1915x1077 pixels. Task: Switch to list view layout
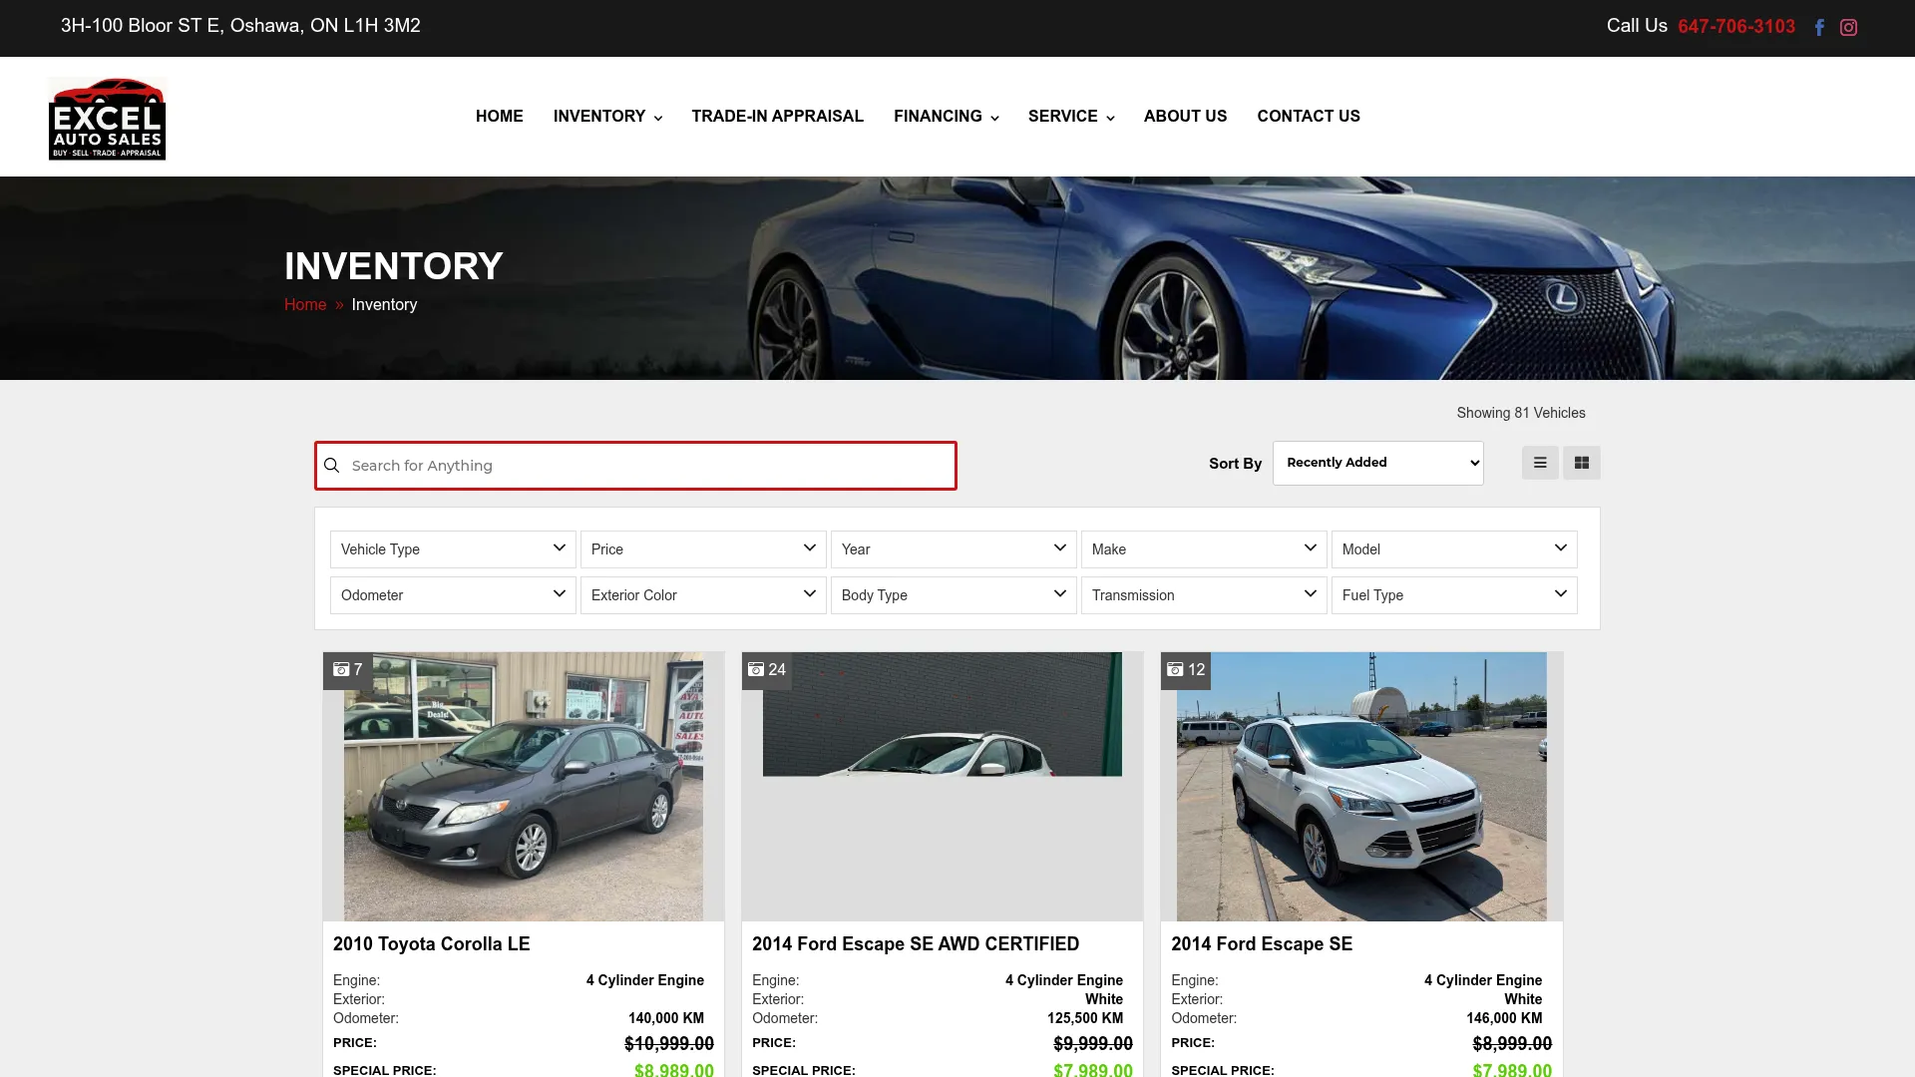click(x=1540, y=463)
